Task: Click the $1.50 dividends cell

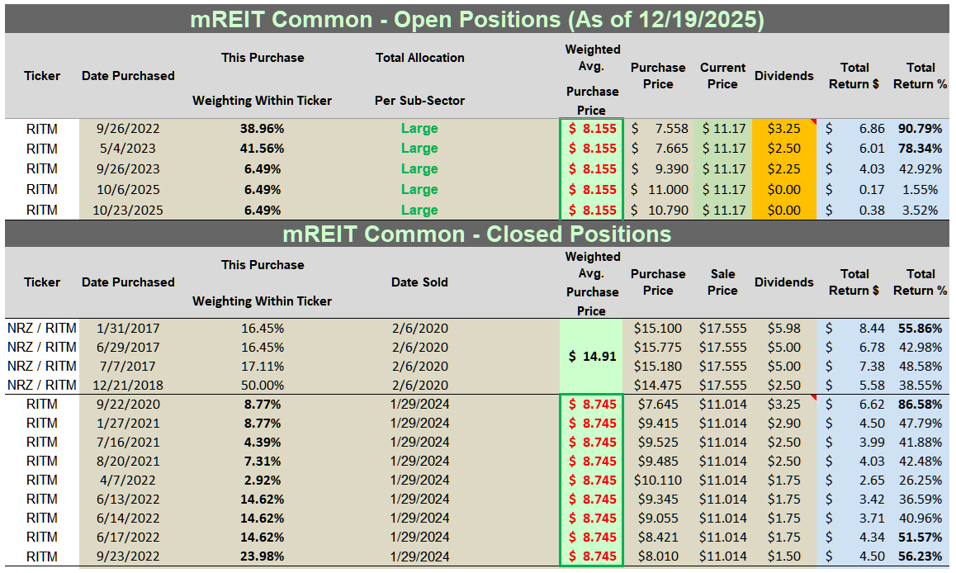Action: tap(784, 556)
